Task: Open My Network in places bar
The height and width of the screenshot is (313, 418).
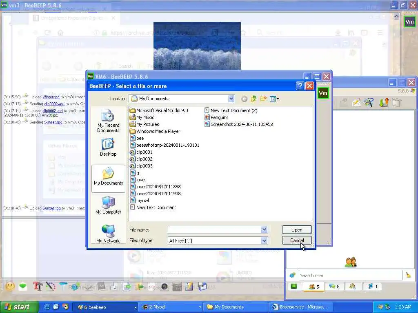Action: point(108,234)
